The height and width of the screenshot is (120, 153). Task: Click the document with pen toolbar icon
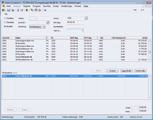pos(18,10)
